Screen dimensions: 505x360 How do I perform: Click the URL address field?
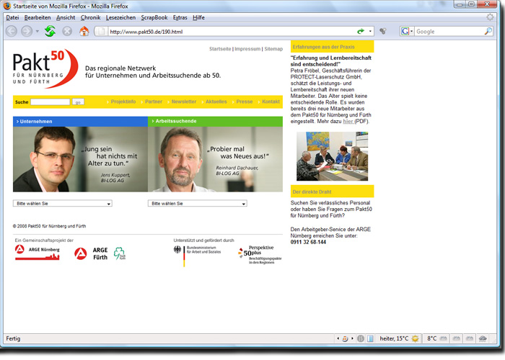click(232, 32)
